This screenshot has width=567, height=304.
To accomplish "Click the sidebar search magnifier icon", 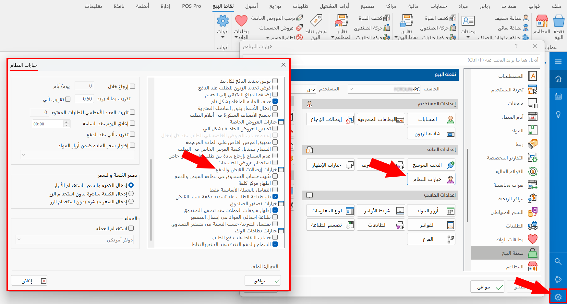I will tap(558, 261).
